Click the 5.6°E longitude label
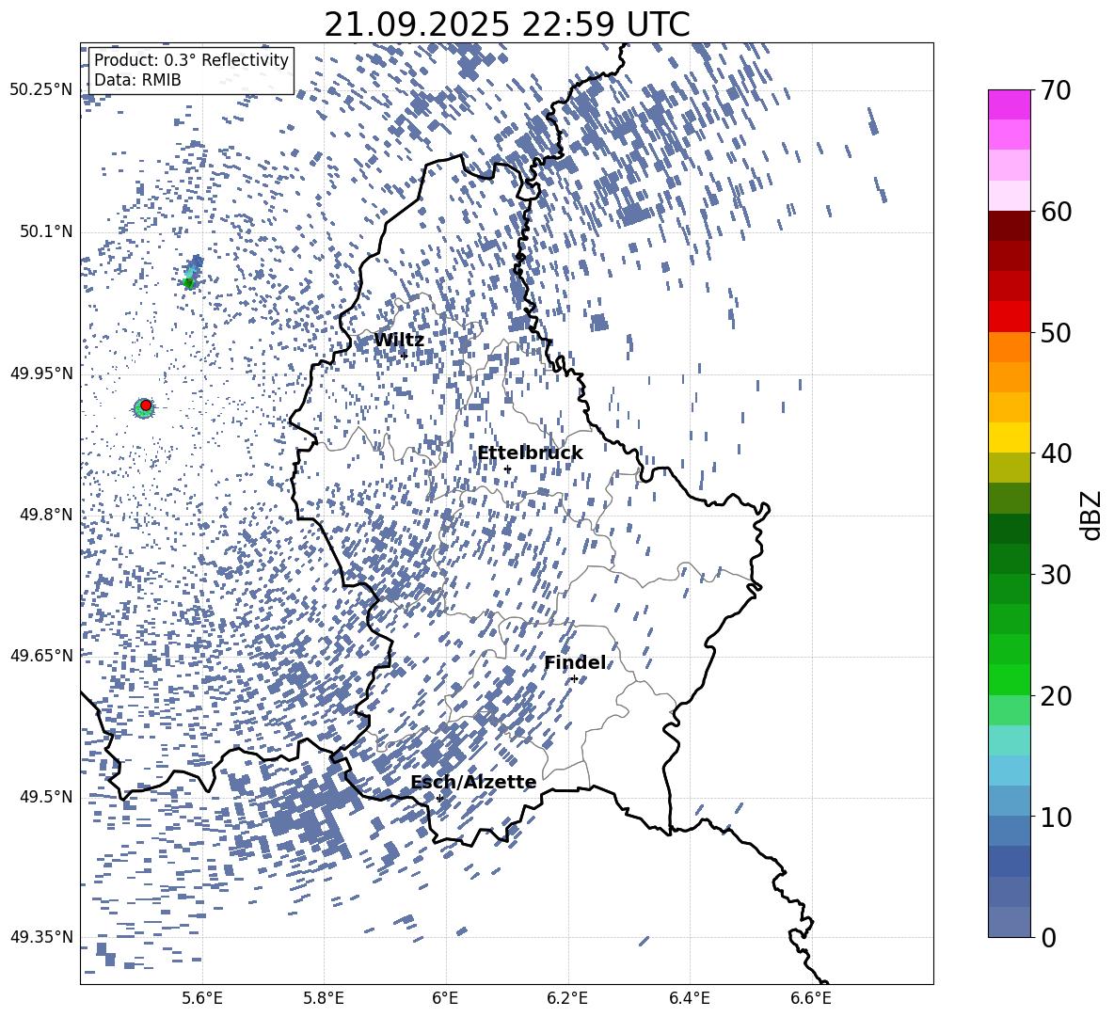The height and width of the screenshot is (1017, 1114). click(202, 998)
